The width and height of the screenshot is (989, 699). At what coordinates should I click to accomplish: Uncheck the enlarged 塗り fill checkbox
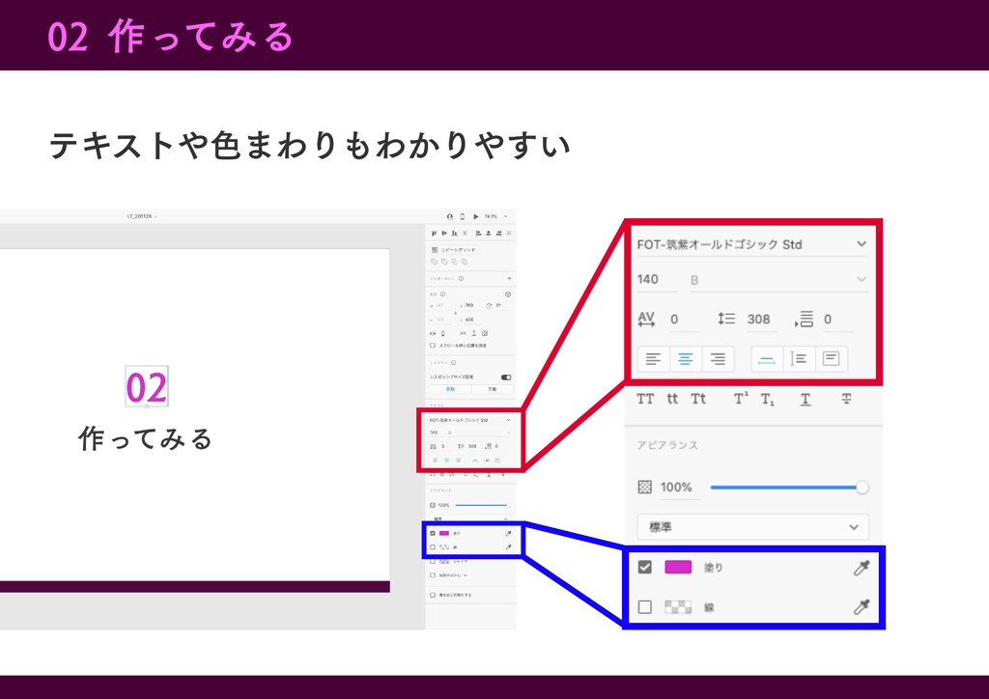(644, 567)
